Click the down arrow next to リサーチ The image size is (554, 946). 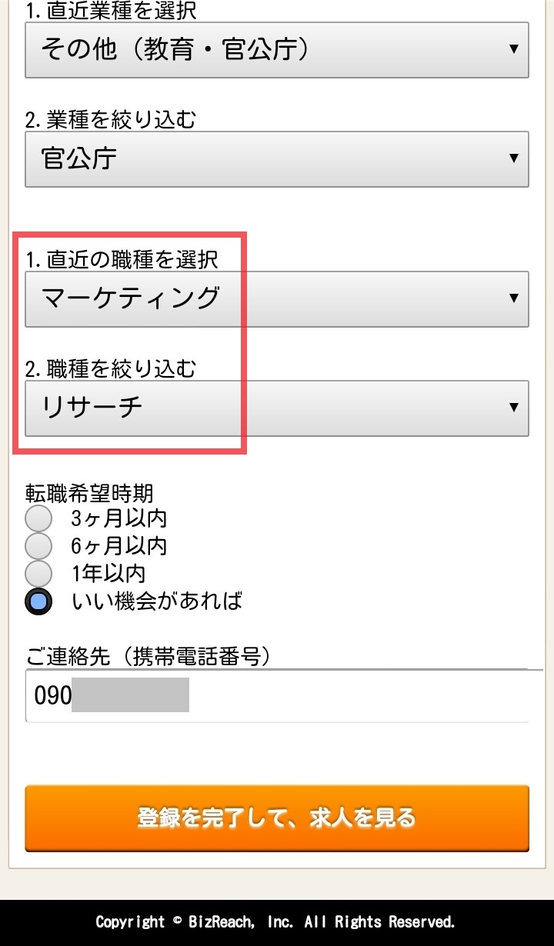(x=513, y=408)
